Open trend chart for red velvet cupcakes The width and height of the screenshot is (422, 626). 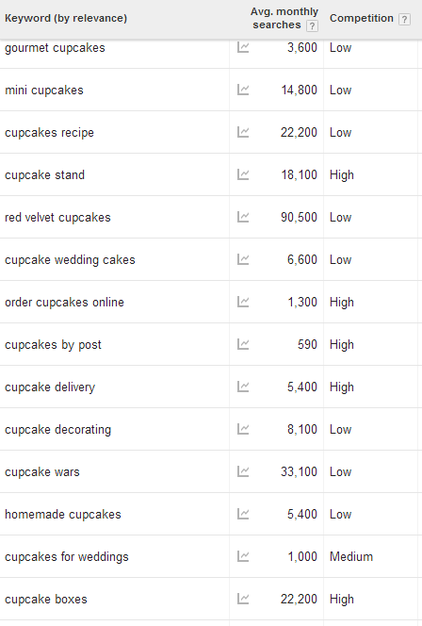243,217
